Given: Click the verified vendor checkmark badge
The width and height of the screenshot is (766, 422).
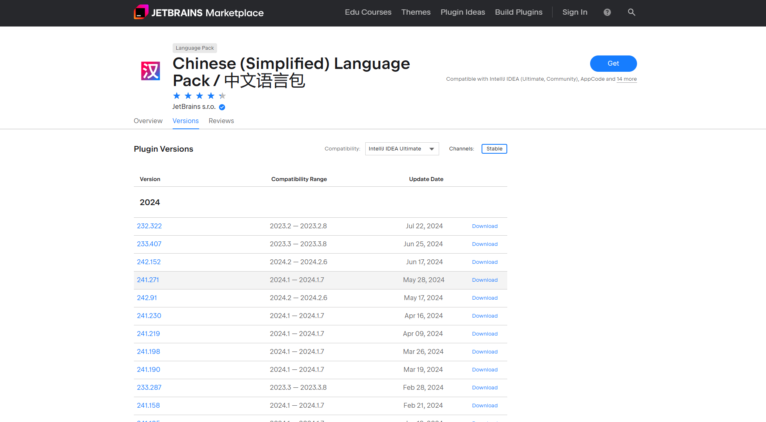Looking at the screenshot, I should click(222, 107).
